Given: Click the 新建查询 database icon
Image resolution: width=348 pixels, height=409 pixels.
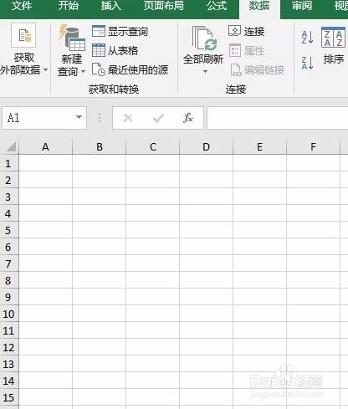Looking at the screenshot, I should [x=72, y=38].
